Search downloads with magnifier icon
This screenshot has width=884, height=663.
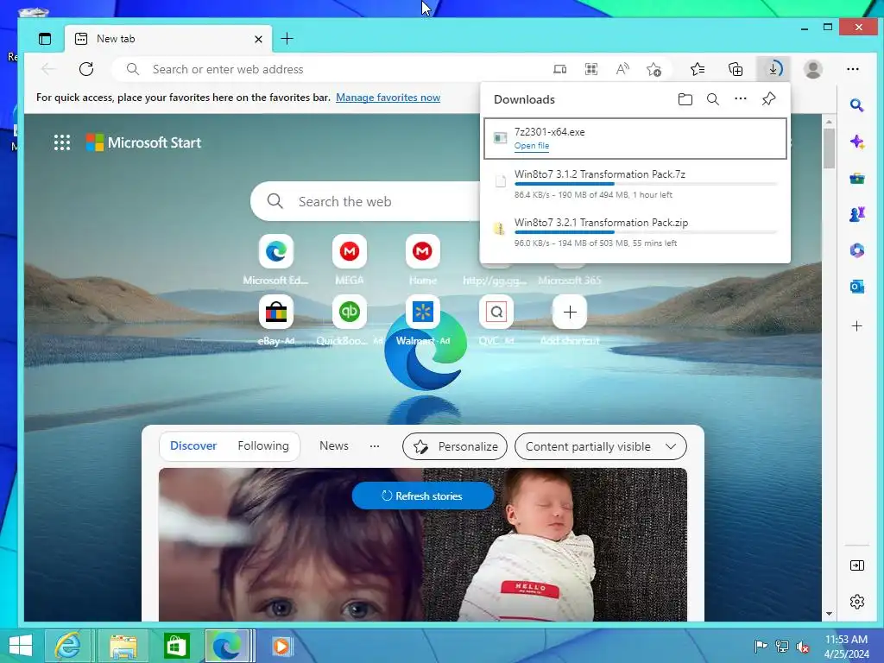pyautogui.click(x=712, y=99)
